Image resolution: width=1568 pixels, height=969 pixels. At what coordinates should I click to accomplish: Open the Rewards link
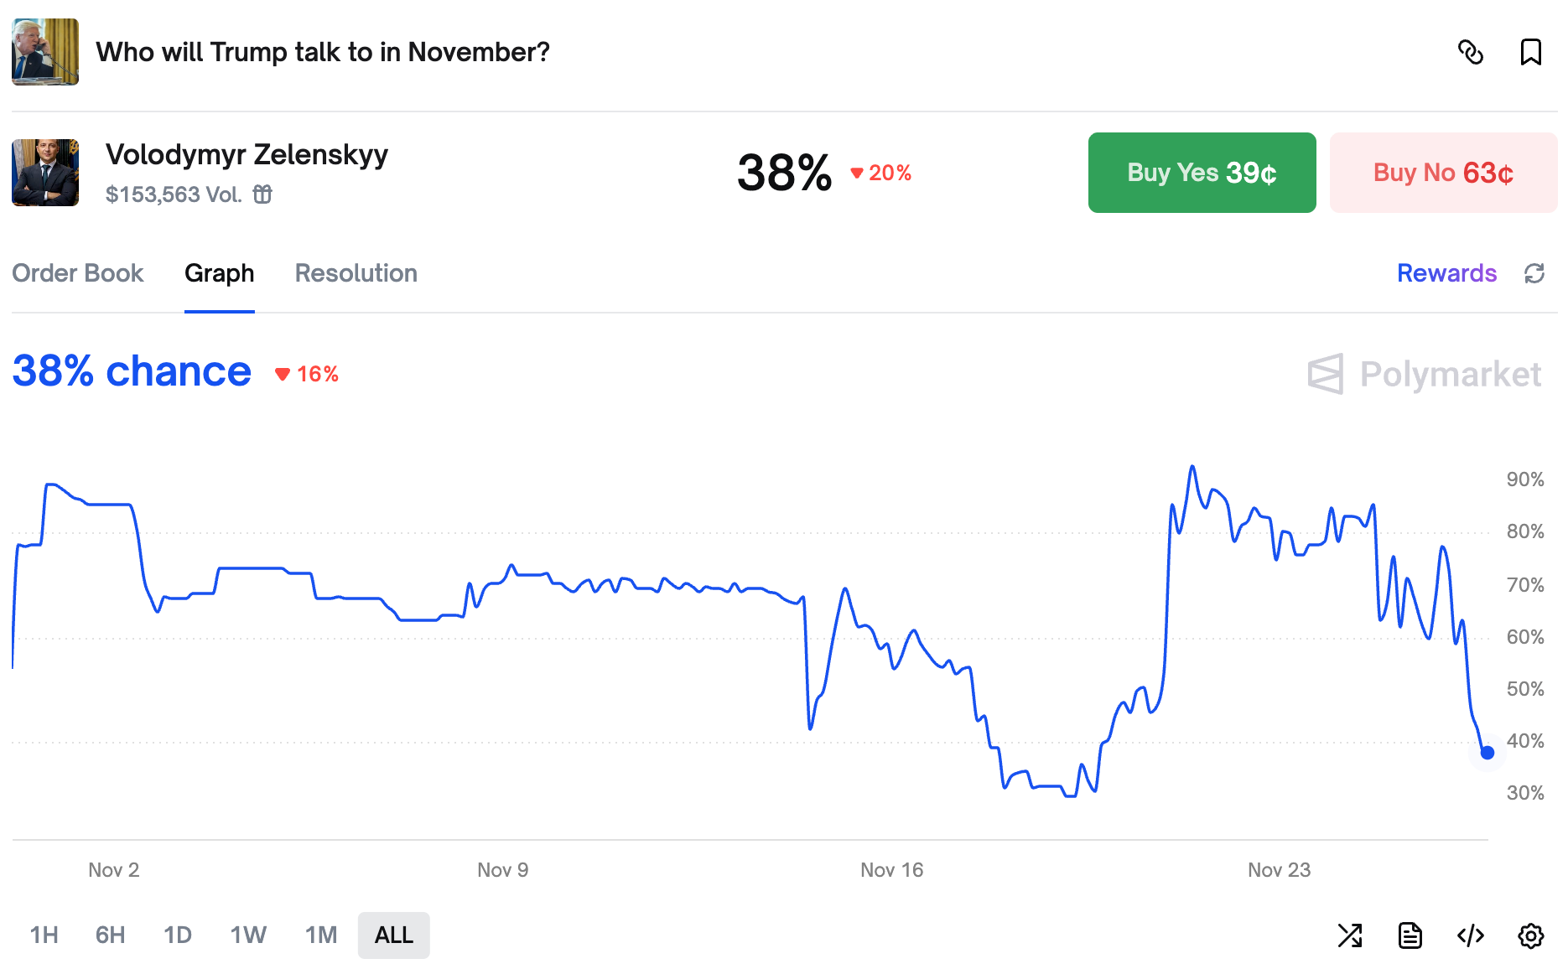pos(1446,273)
